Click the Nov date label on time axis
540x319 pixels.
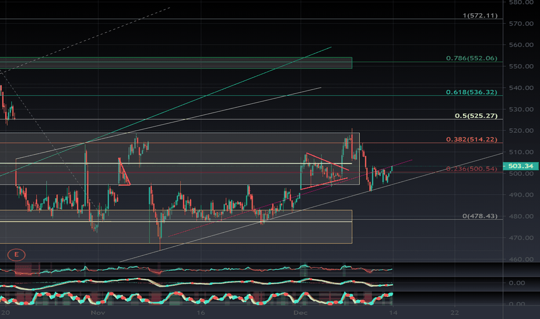pos(98,313)
